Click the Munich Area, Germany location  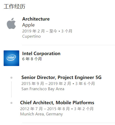[42, 114]
